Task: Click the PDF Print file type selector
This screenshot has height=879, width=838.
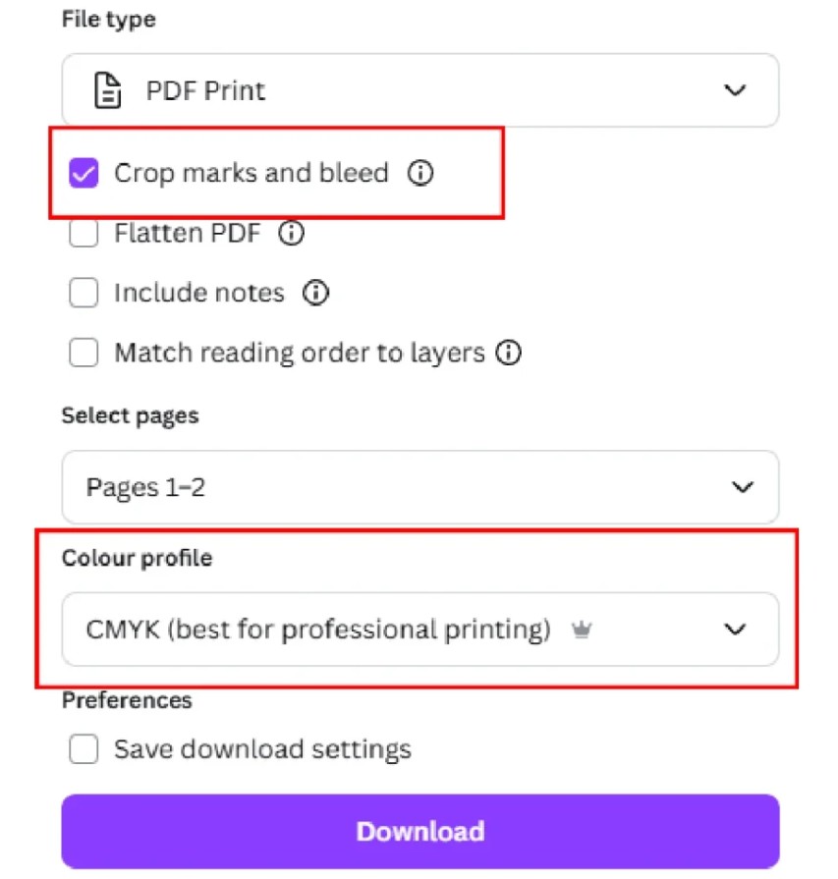Action: [420, 89]
